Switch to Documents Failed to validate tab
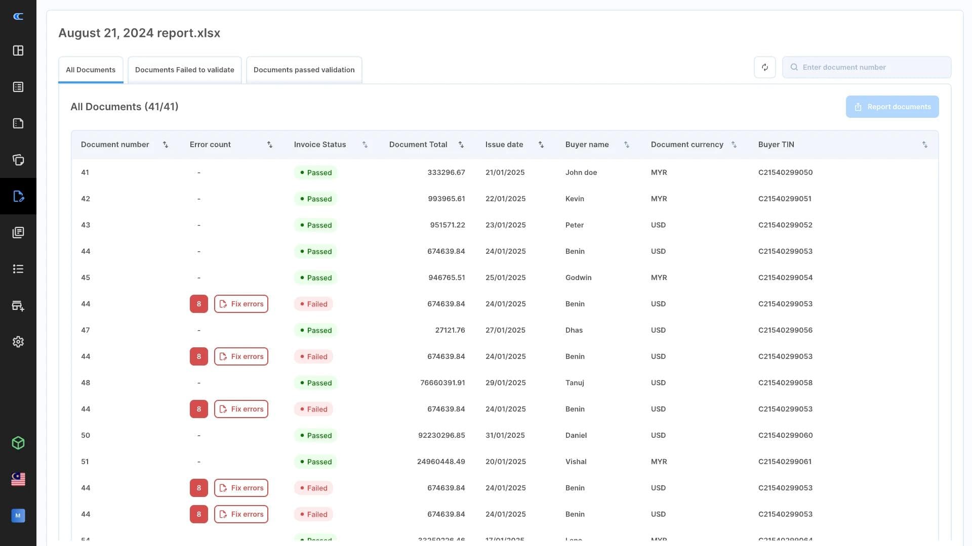Image resolution: width=972 pixels, height=546 pixels. click(184, 70)
